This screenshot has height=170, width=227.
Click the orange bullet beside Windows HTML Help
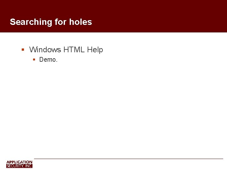(x=23, y=50)
